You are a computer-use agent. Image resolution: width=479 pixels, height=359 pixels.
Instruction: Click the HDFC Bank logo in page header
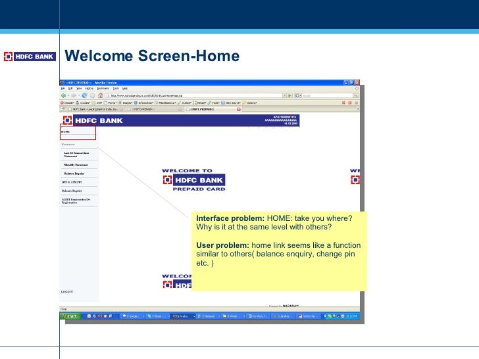(x=93, y=120)
